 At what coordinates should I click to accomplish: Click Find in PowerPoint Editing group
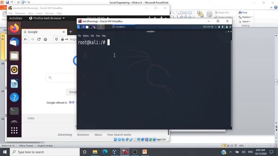(243, 13)
